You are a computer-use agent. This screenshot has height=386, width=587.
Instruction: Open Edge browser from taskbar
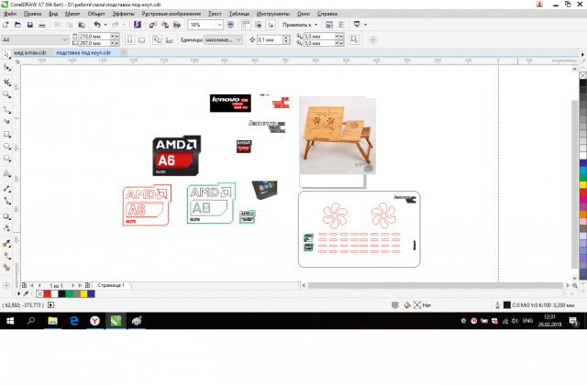coord(73,321)
